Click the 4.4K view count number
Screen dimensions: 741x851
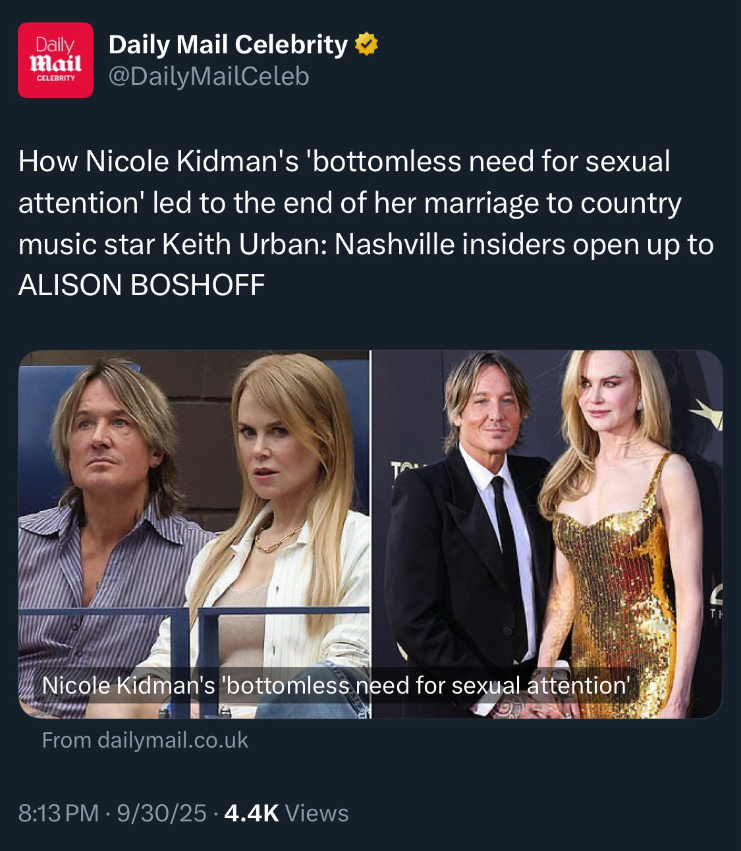pos(252,813)
